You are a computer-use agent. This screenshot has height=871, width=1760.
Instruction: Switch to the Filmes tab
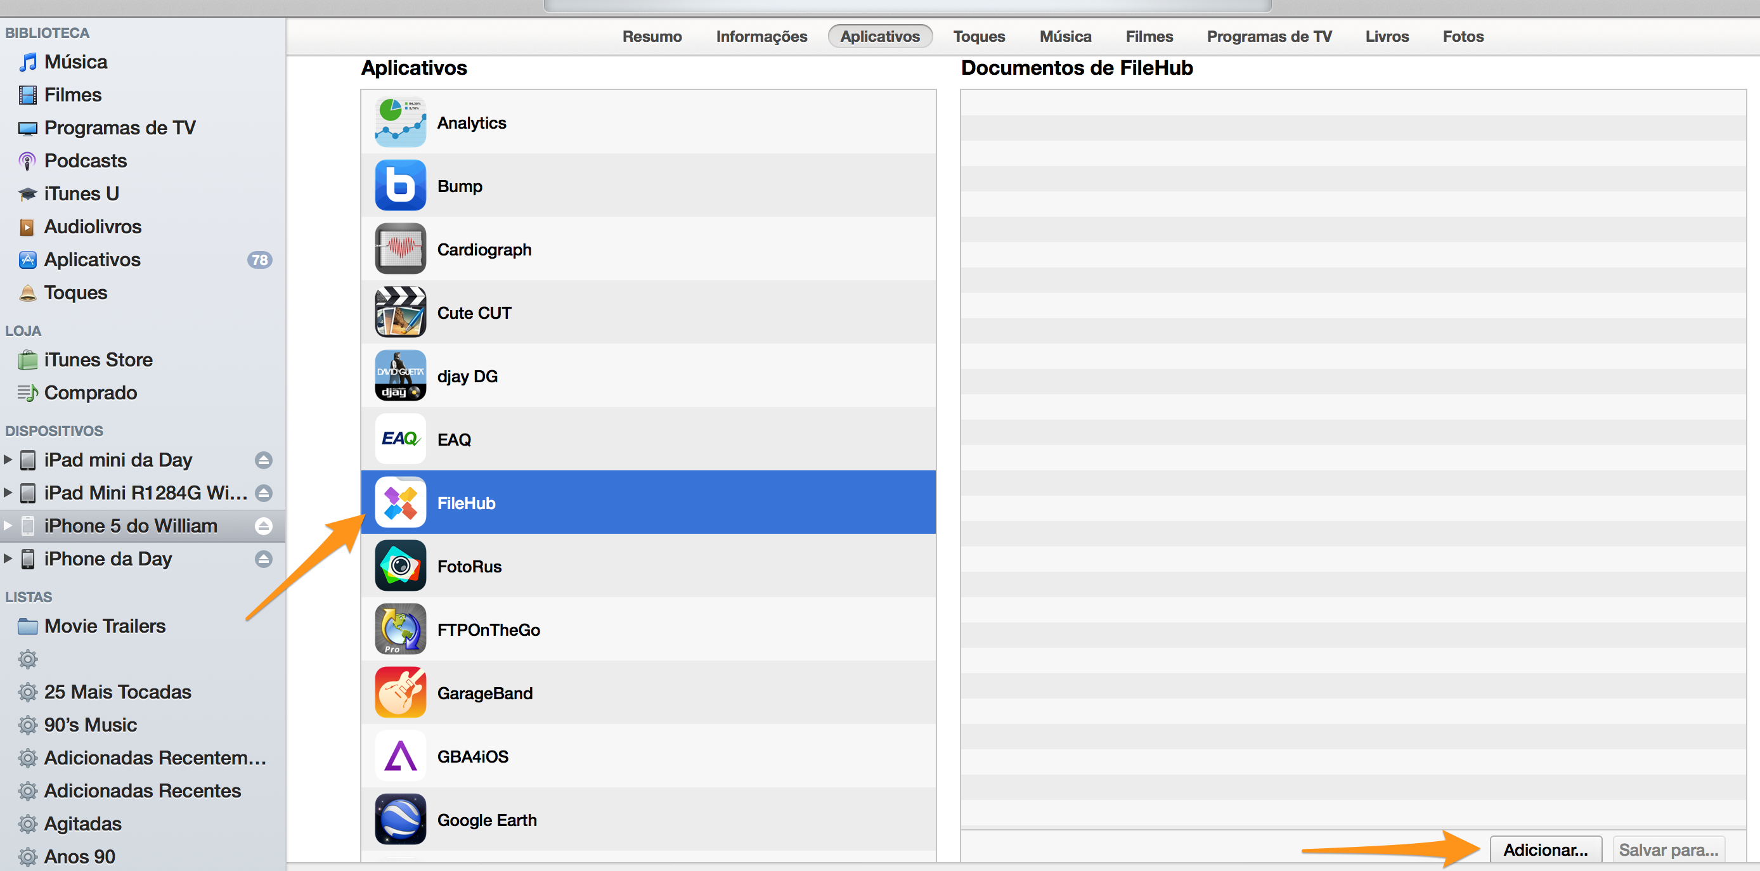[1149, 36]
